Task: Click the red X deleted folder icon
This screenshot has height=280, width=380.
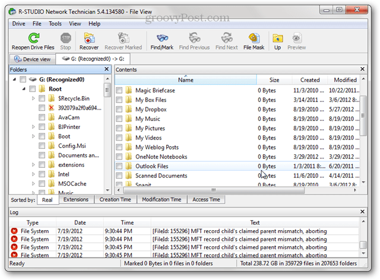Action: click(51, 108)
